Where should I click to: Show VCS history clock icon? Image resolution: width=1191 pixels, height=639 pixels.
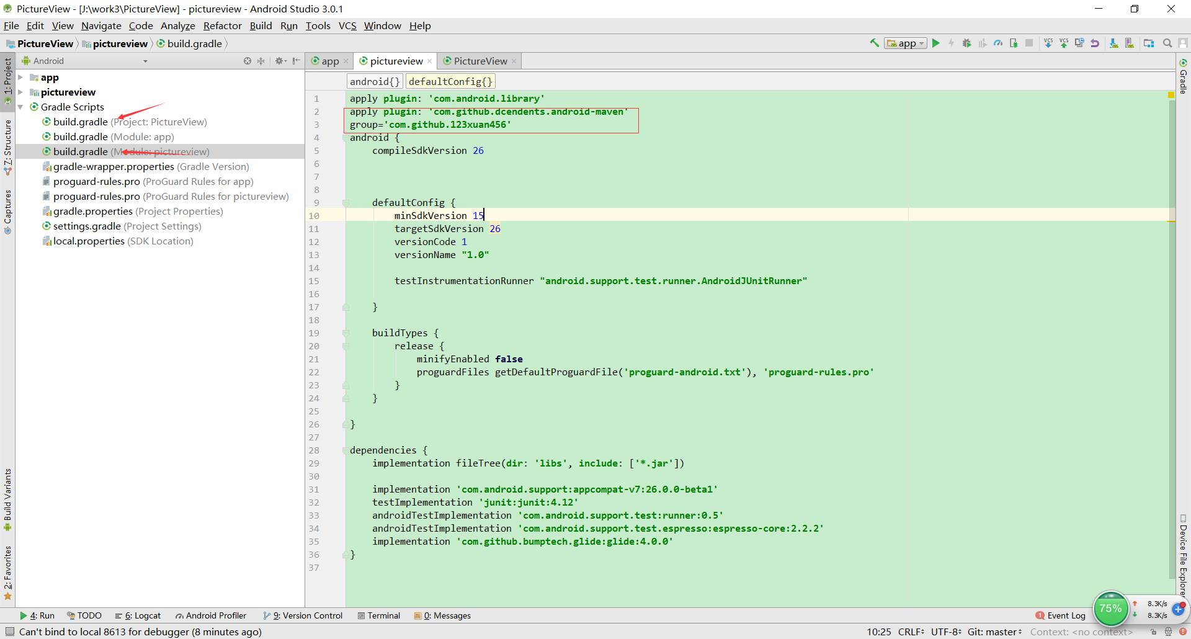point(1079,43)
